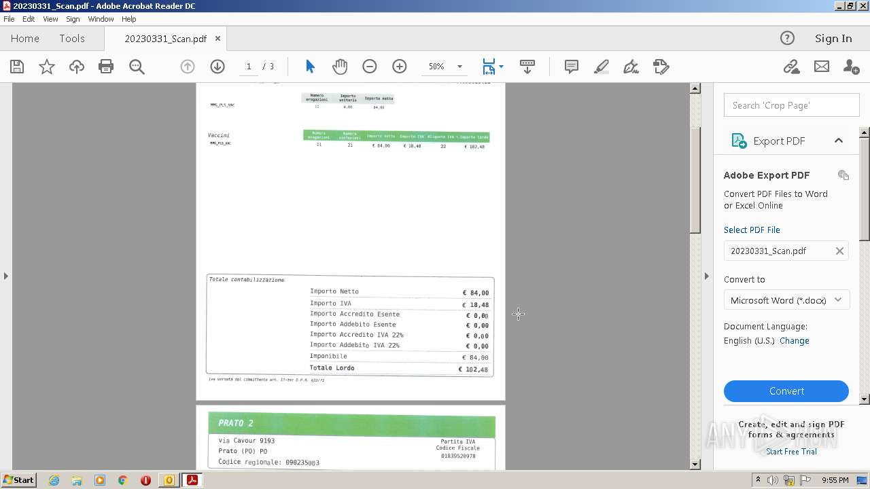Open the Windows Start menu
This screenshot has height=489, width=870.
(19, 480)
